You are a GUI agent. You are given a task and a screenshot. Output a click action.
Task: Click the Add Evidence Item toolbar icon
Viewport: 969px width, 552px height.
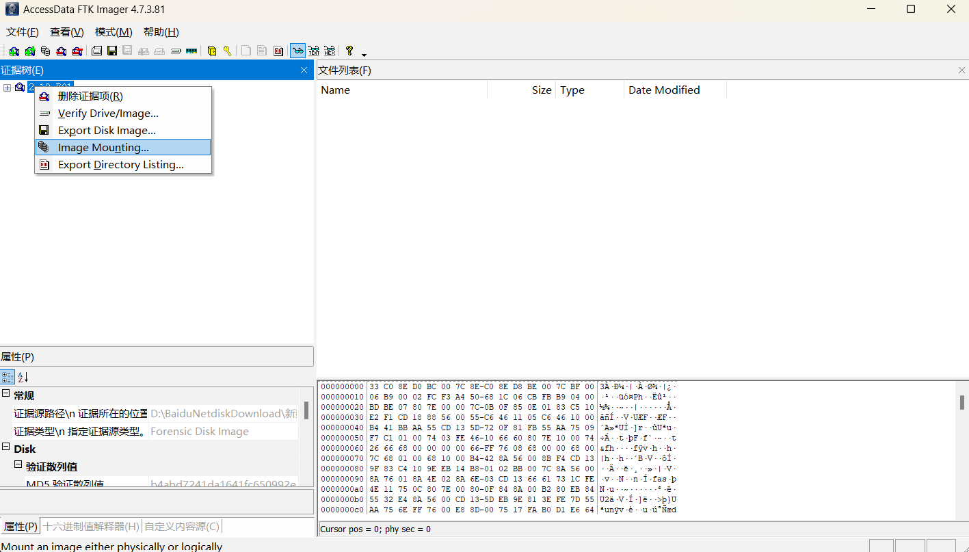(14, 51)
